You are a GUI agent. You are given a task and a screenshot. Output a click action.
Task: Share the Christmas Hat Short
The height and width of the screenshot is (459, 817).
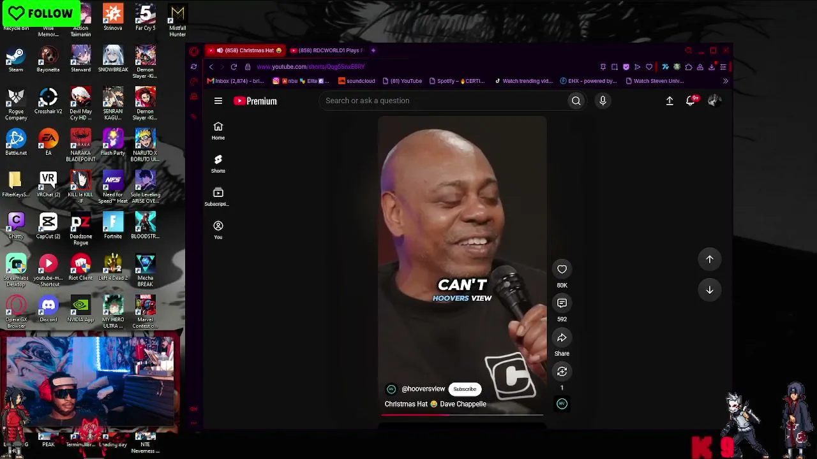click(x=562, y=338)
